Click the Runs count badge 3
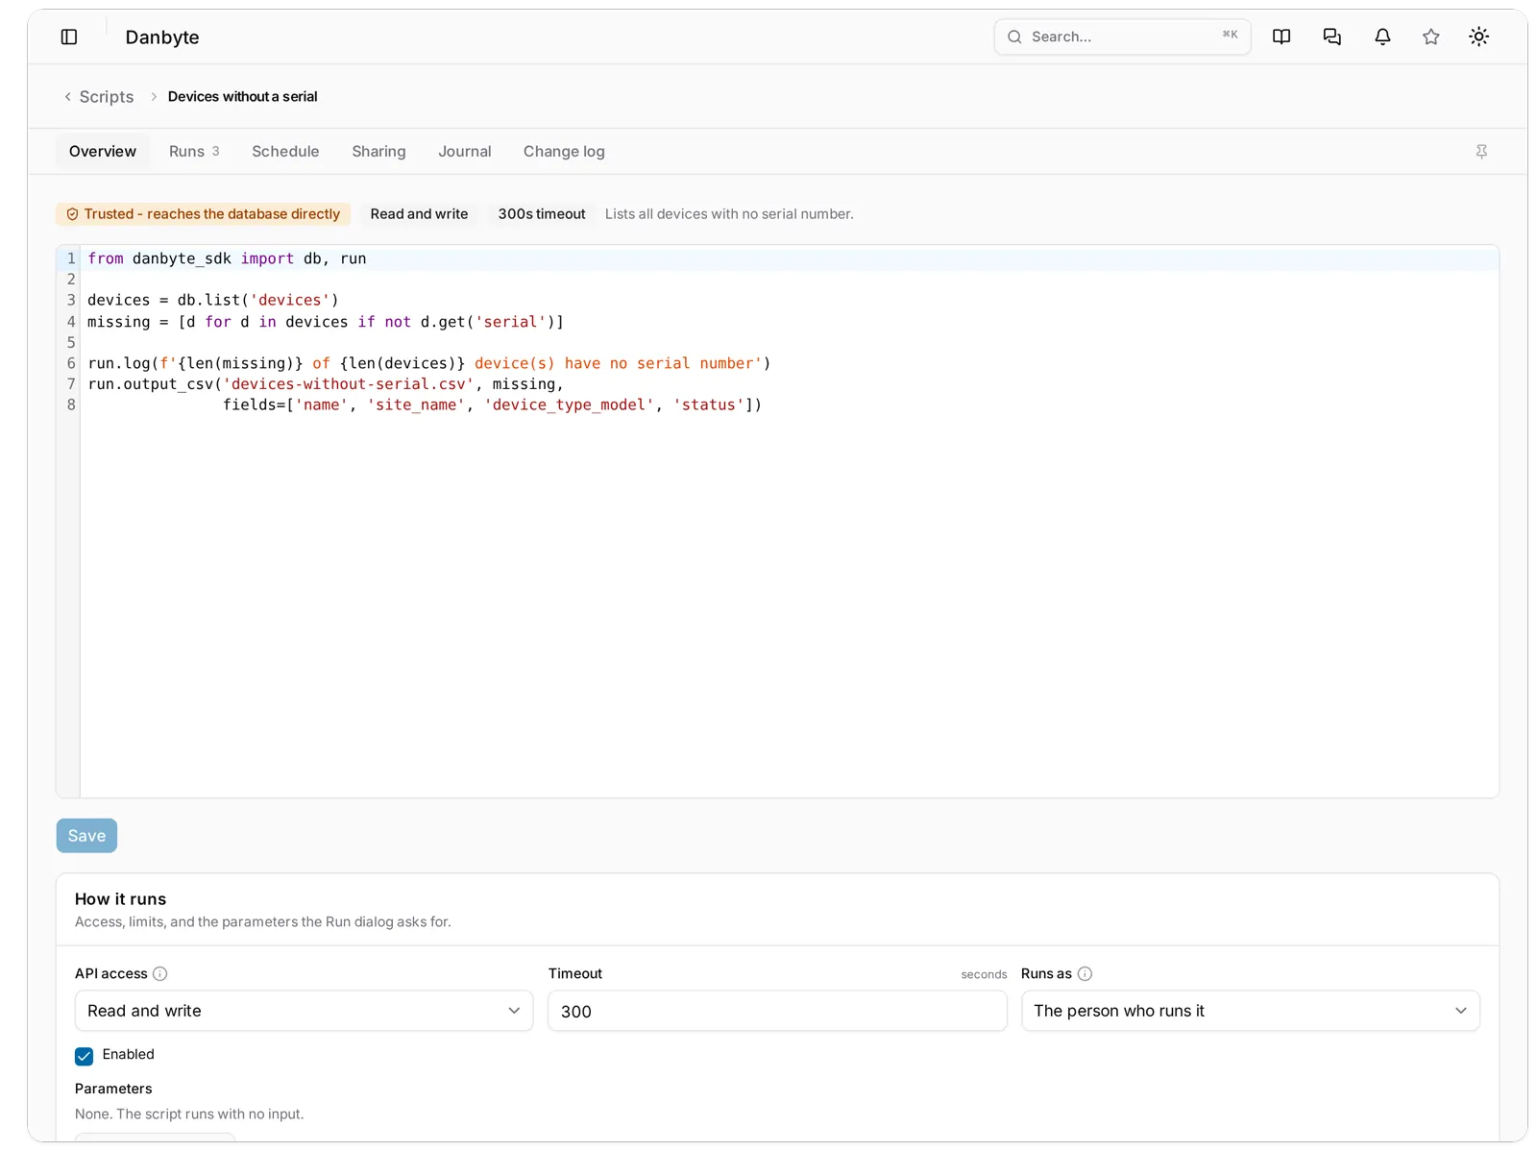This screenshot has width=1537, height=1151. coord(216,151)
